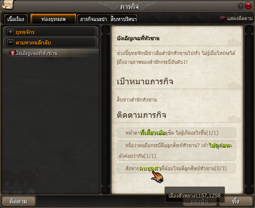Click the scroll icon in the title corner
The width and height of the screenshot is (255, 208).
click(7, 5)
